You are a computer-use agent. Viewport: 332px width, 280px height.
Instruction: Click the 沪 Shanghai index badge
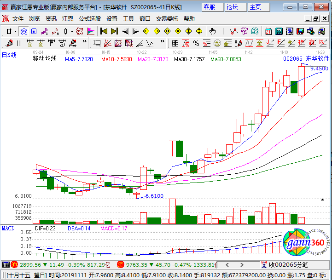point(14,264)
